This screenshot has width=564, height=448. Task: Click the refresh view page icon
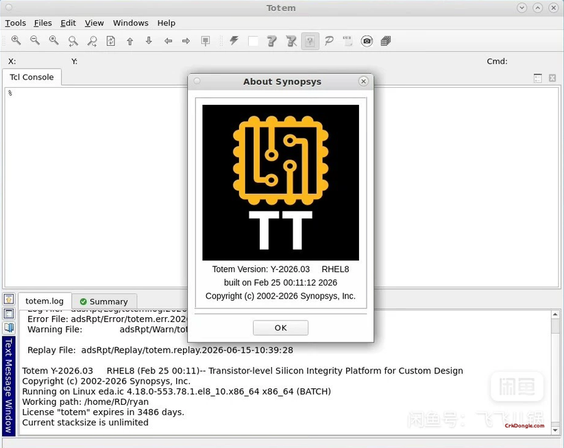(111, 41)
